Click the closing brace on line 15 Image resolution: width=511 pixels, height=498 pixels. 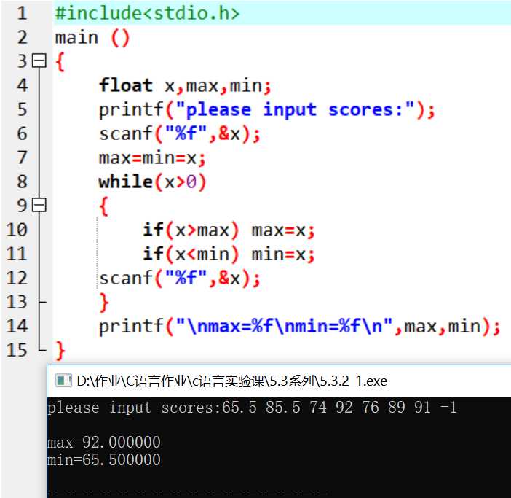tap(60, 351)
